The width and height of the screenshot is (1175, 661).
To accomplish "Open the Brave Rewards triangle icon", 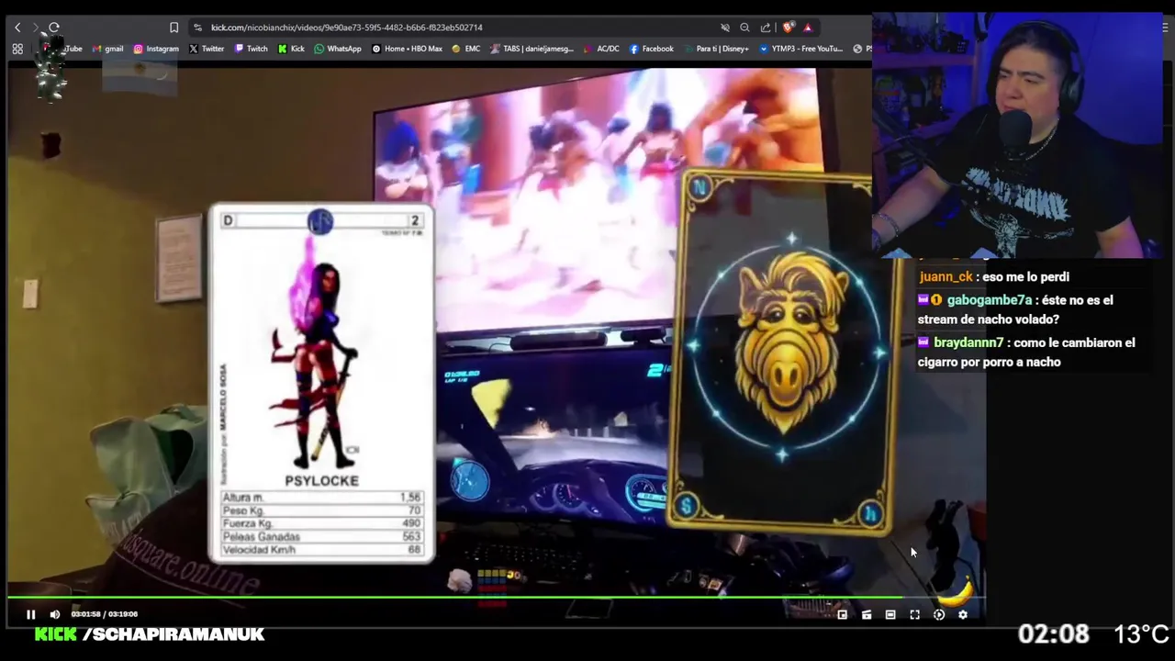I will (808, 28).
